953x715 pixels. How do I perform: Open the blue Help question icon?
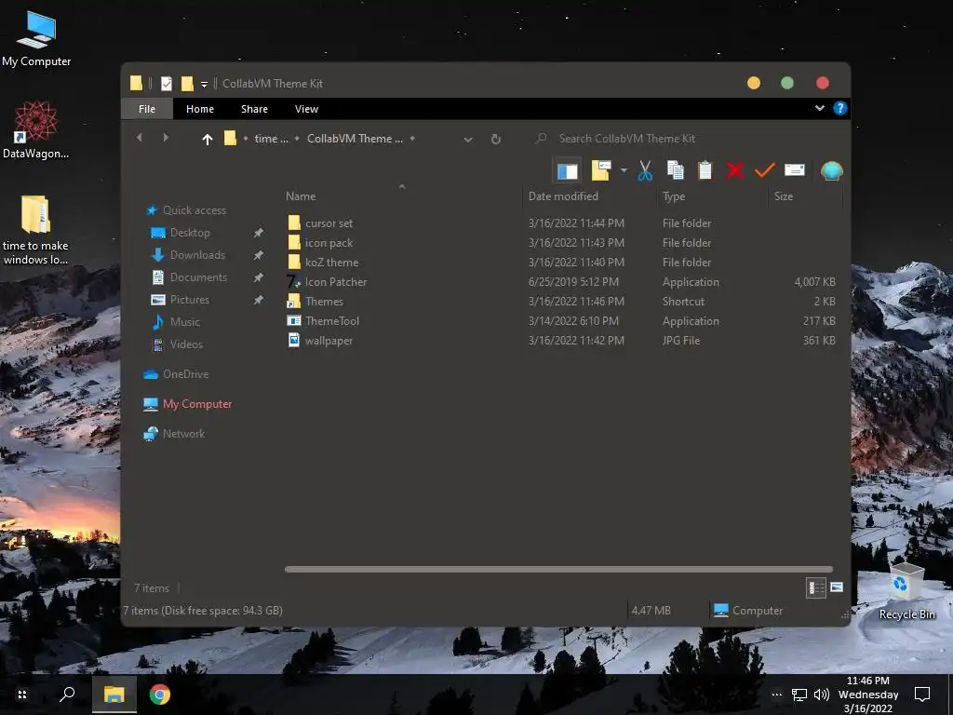(x=840, y=108)
